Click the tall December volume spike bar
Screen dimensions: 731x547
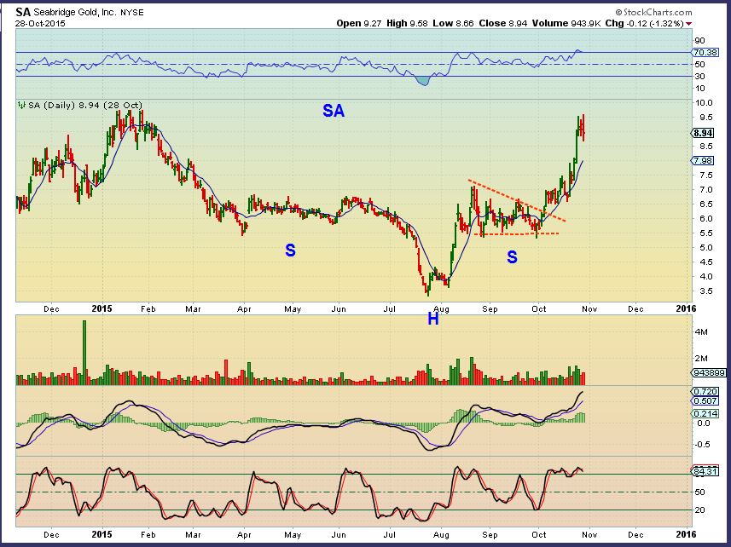pos(84,353)
